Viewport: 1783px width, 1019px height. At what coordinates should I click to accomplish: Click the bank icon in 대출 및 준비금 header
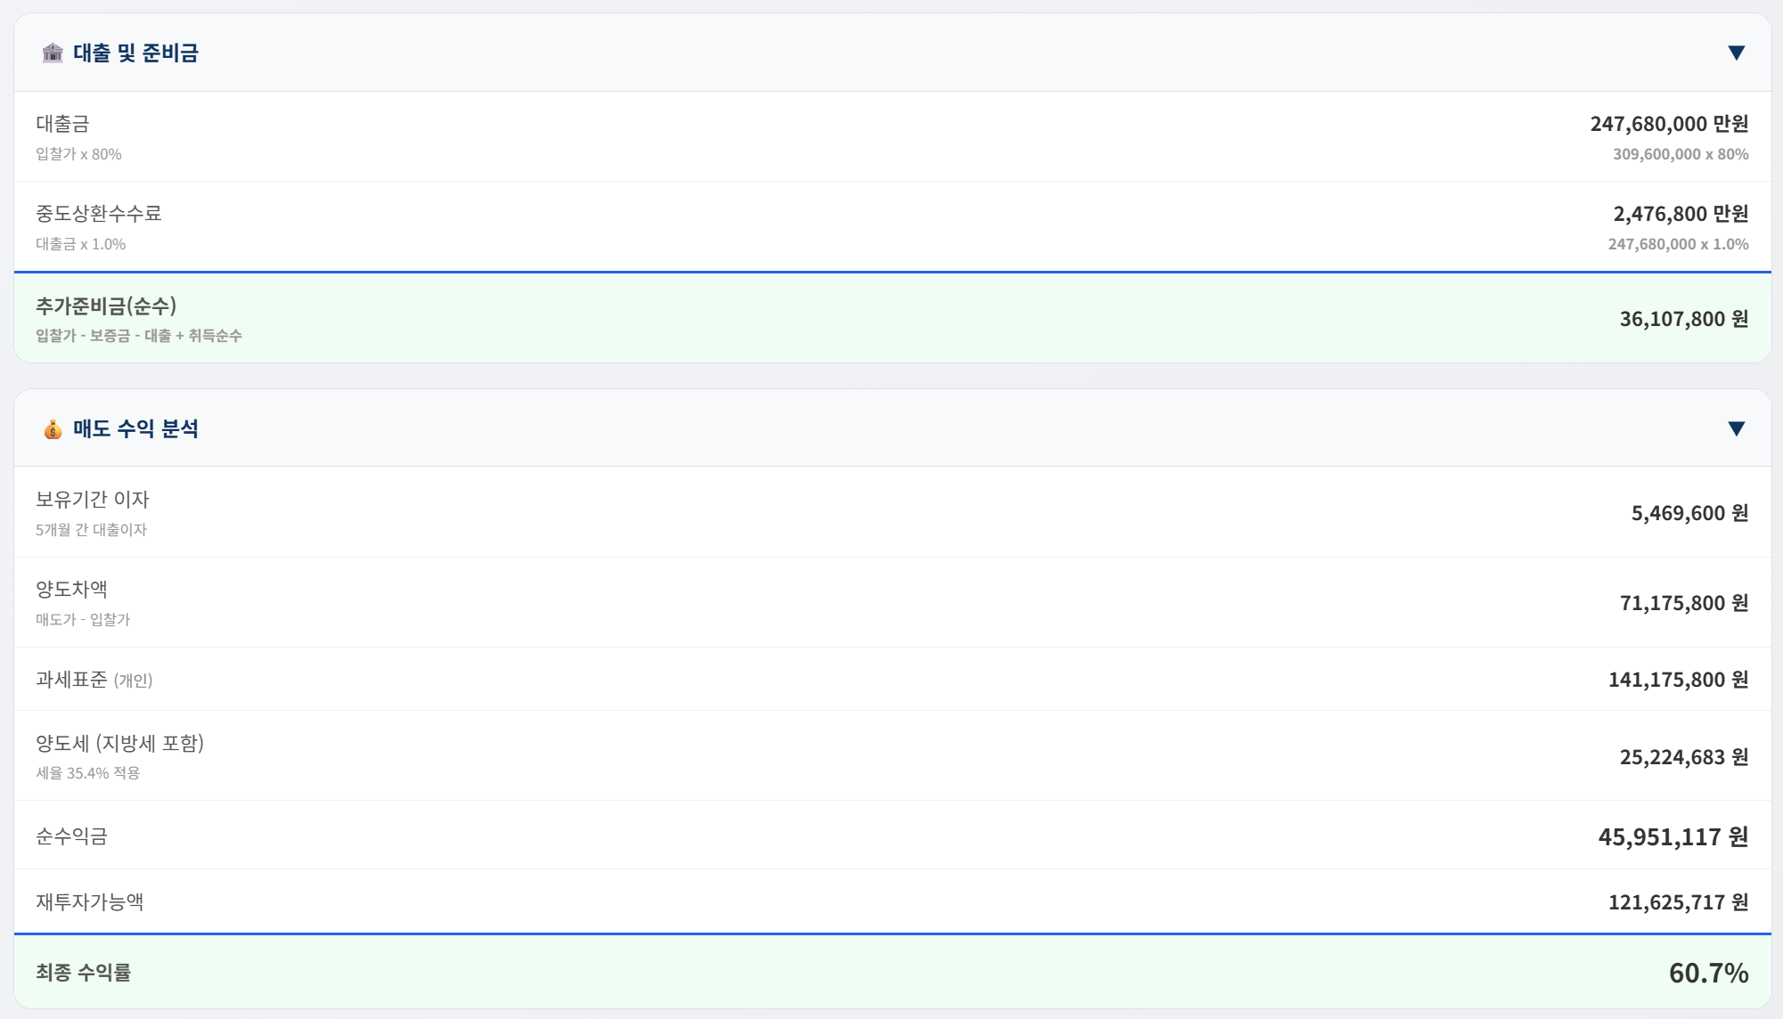[x=53, y=53]
